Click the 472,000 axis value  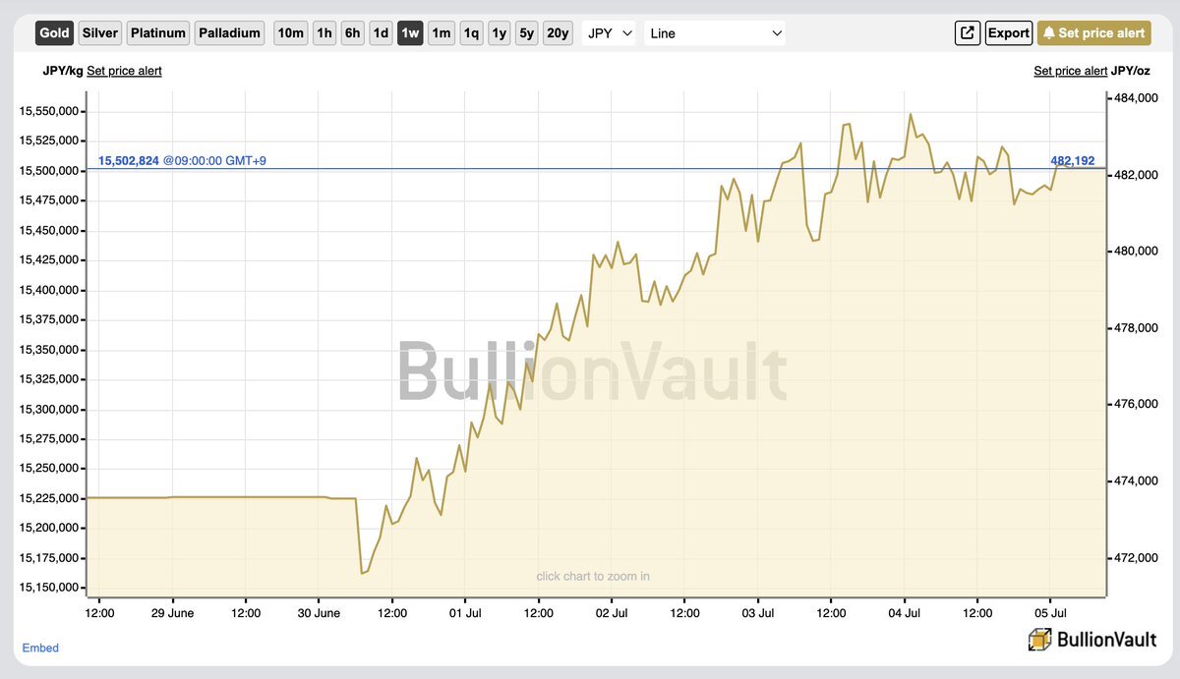[x=1136, y=558]
